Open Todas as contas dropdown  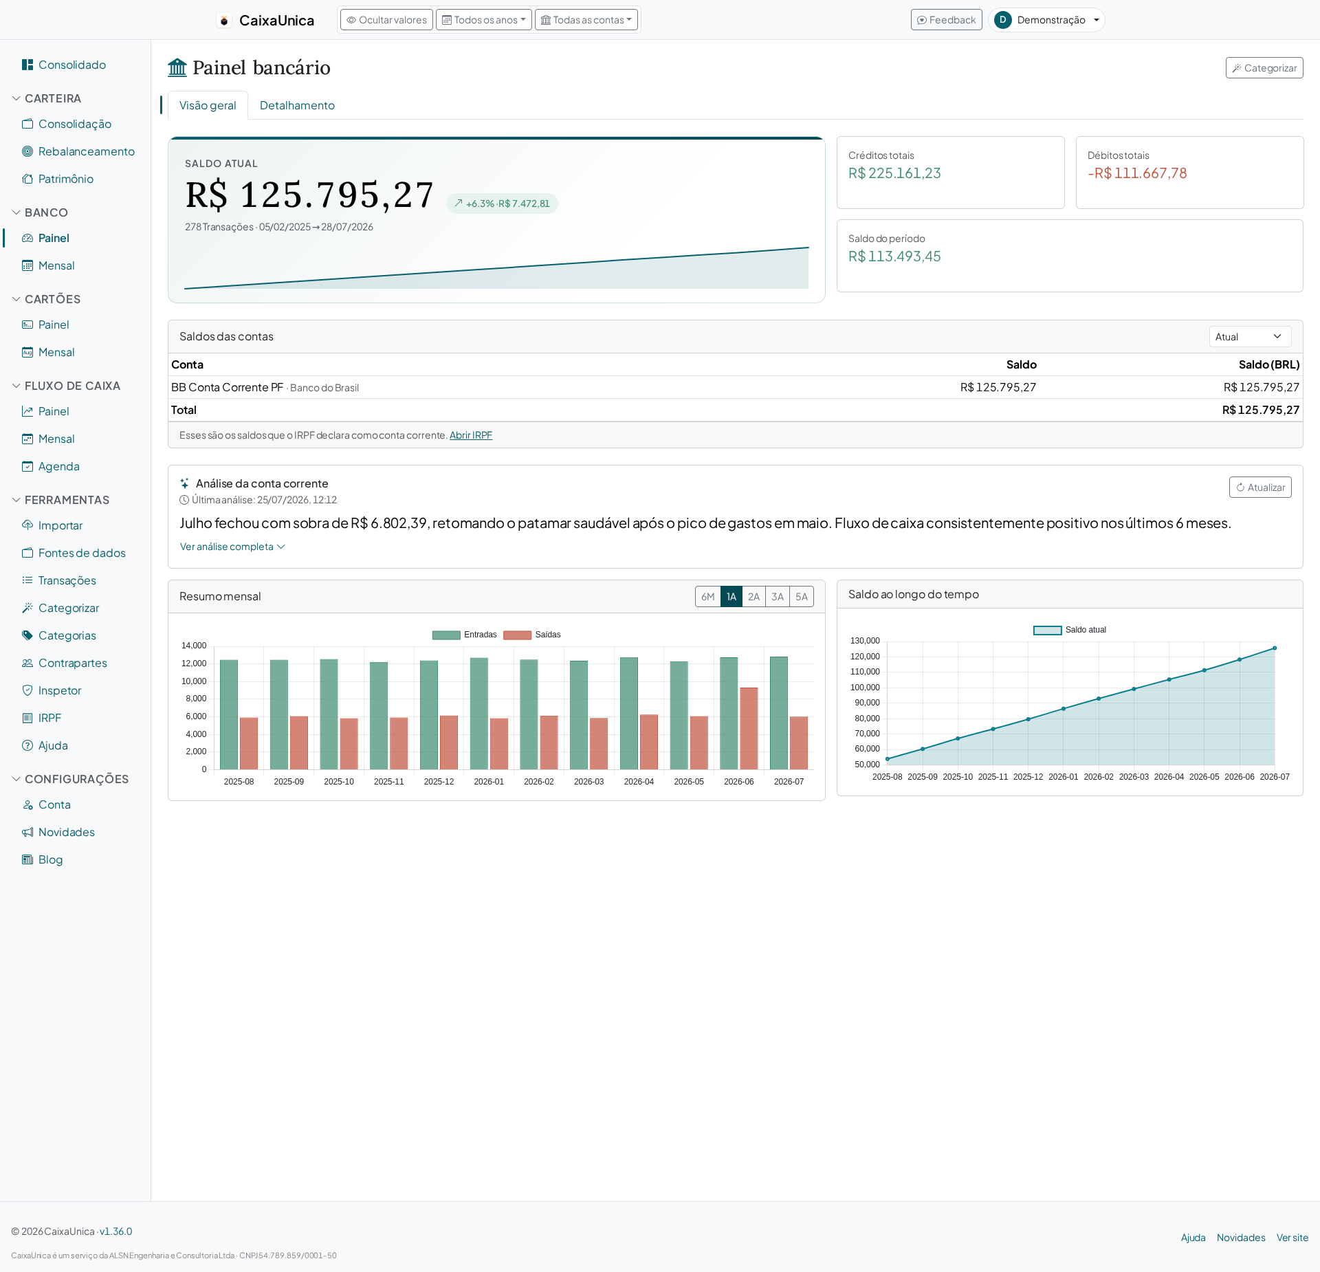(586, 20)
